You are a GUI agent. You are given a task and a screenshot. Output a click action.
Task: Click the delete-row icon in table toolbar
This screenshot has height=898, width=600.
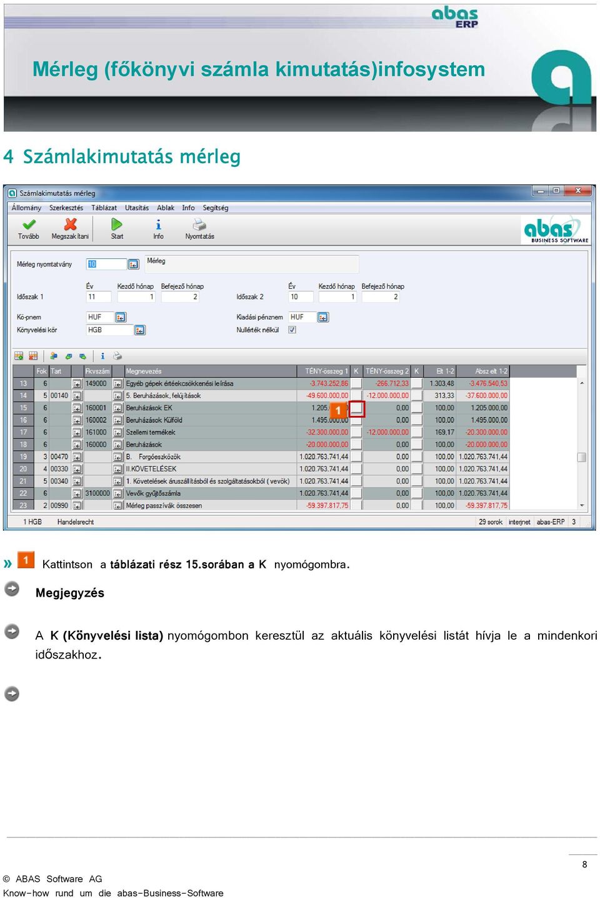coord(33,356)
